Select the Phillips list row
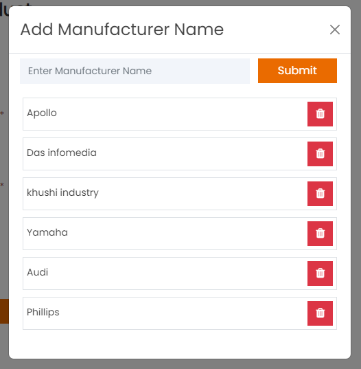The width and height of the screenshot is (361, 369). pos(180,313)
